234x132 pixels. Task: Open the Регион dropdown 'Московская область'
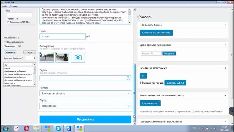click(x=85, y=93)
